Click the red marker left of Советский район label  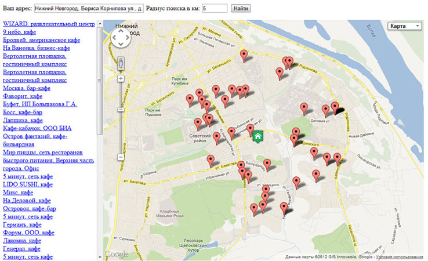point(198,124)
